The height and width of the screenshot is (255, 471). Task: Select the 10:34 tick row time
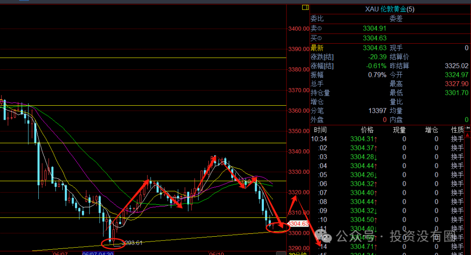[319, 139]
